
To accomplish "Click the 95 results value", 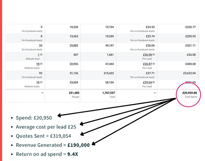I will (41, 73).
